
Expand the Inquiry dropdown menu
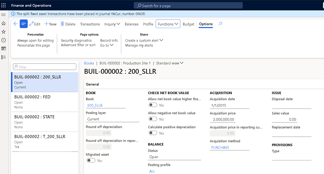coord(112,24)
